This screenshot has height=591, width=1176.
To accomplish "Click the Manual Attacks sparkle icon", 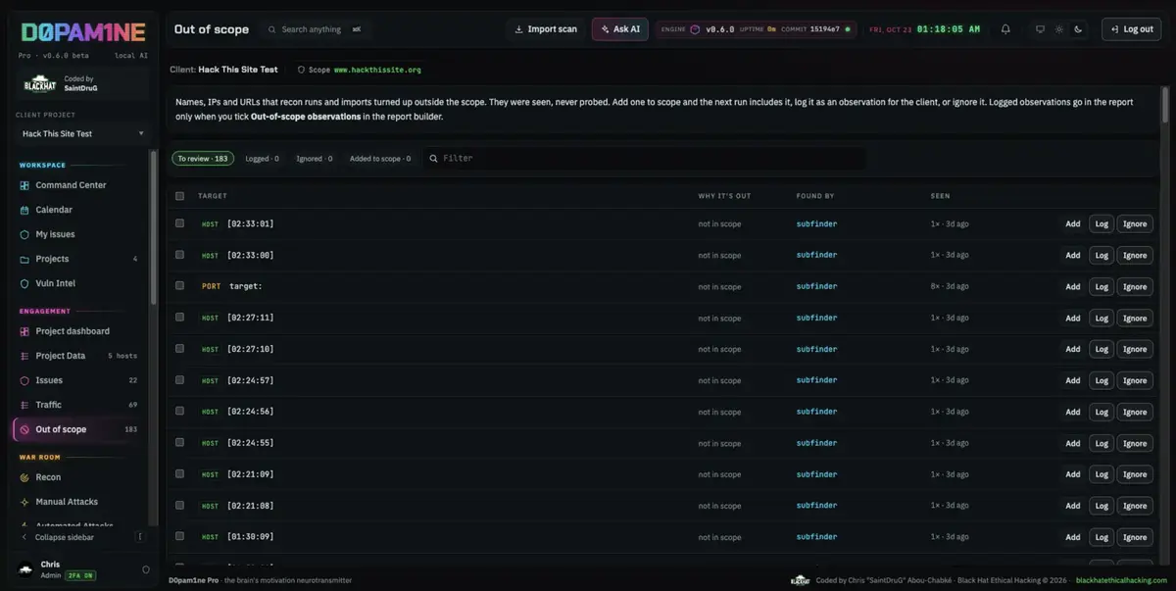I will click(x=25, y=502).
